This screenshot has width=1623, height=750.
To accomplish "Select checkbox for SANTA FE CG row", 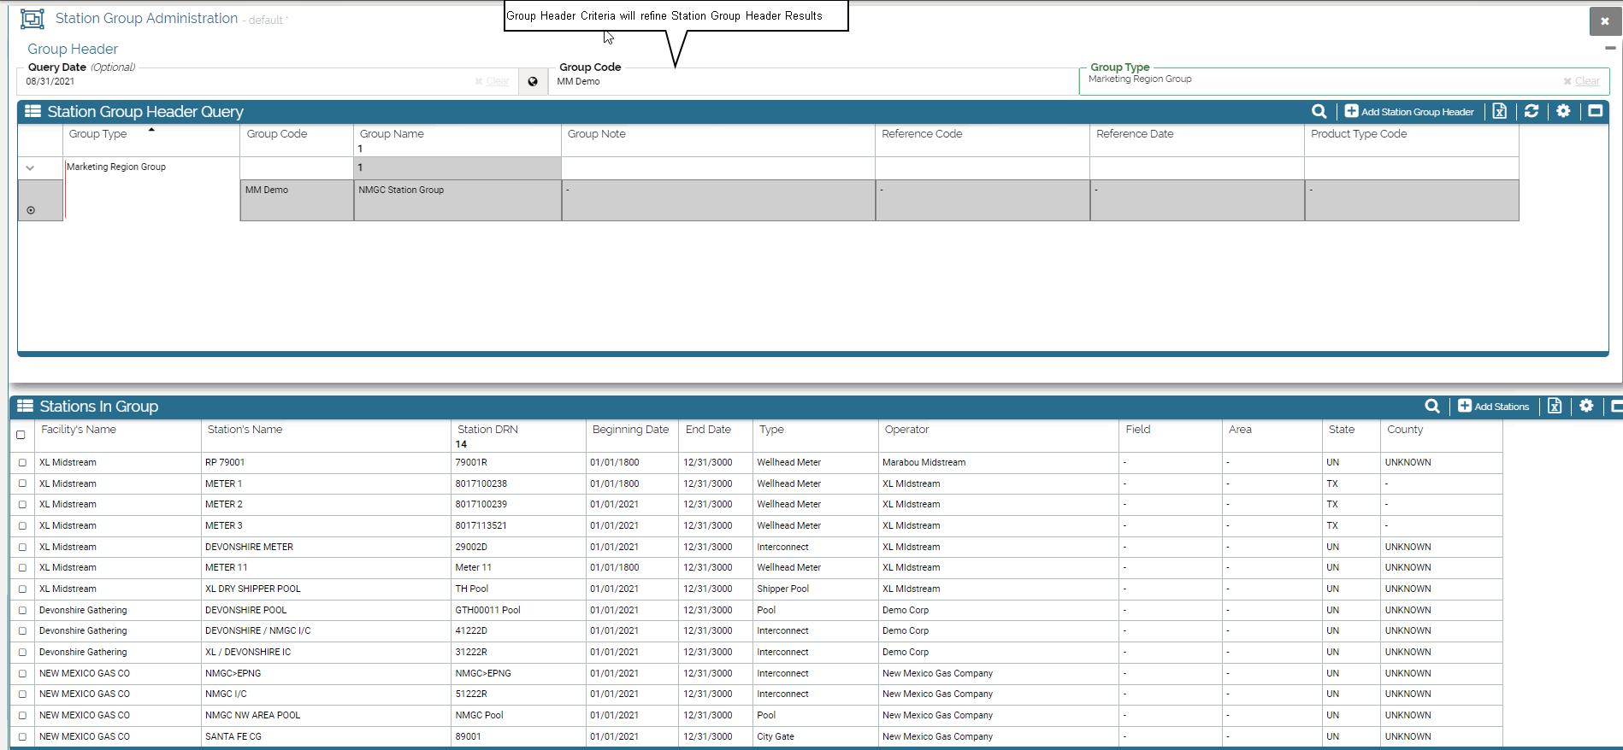I will click(x=22, y=737).
